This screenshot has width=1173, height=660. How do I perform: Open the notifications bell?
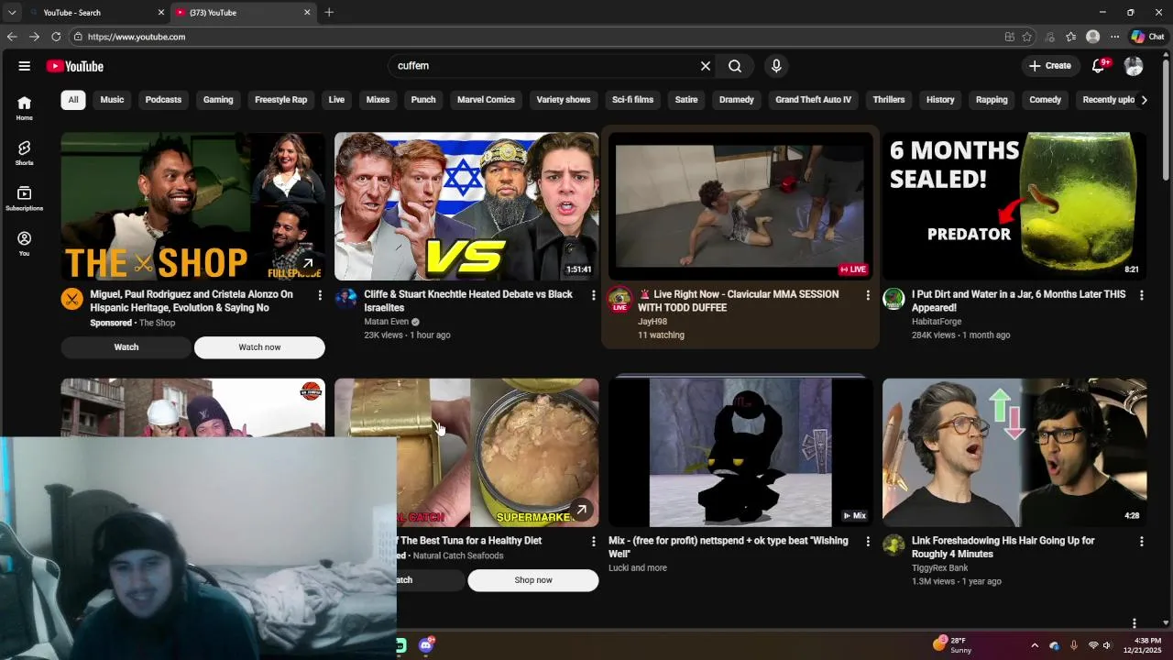click(1099, 66)
